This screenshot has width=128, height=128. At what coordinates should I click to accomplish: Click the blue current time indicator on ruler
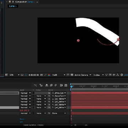click(x=71, y=87)
